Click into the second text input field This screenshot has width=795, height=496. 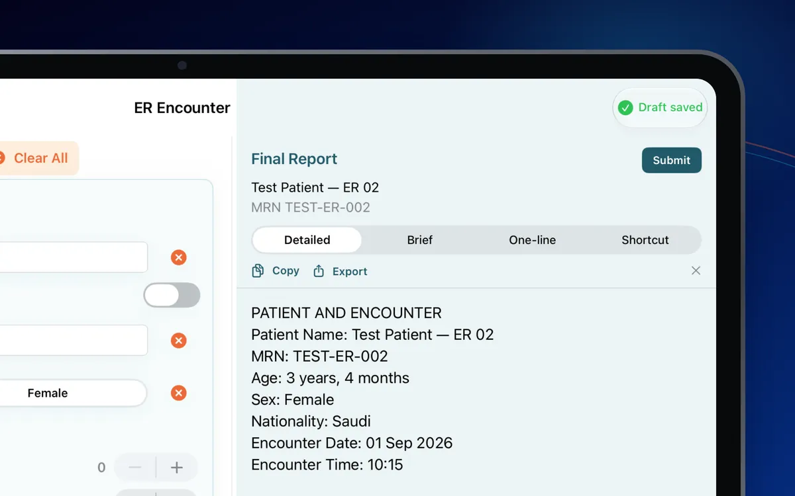pos(74,340)
